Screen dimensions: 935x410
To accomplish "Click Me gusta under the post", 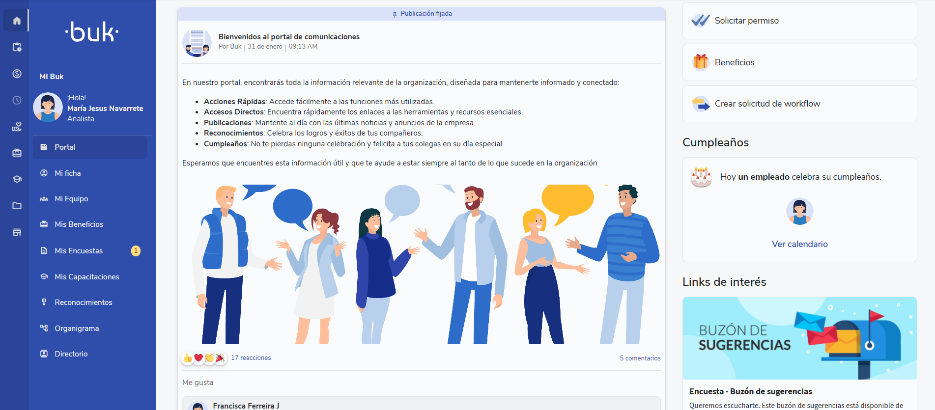I will tap(198, 383).
